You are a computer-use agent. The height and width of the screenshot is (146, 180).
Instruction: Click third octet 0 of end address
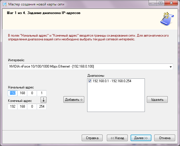point(32,106)
